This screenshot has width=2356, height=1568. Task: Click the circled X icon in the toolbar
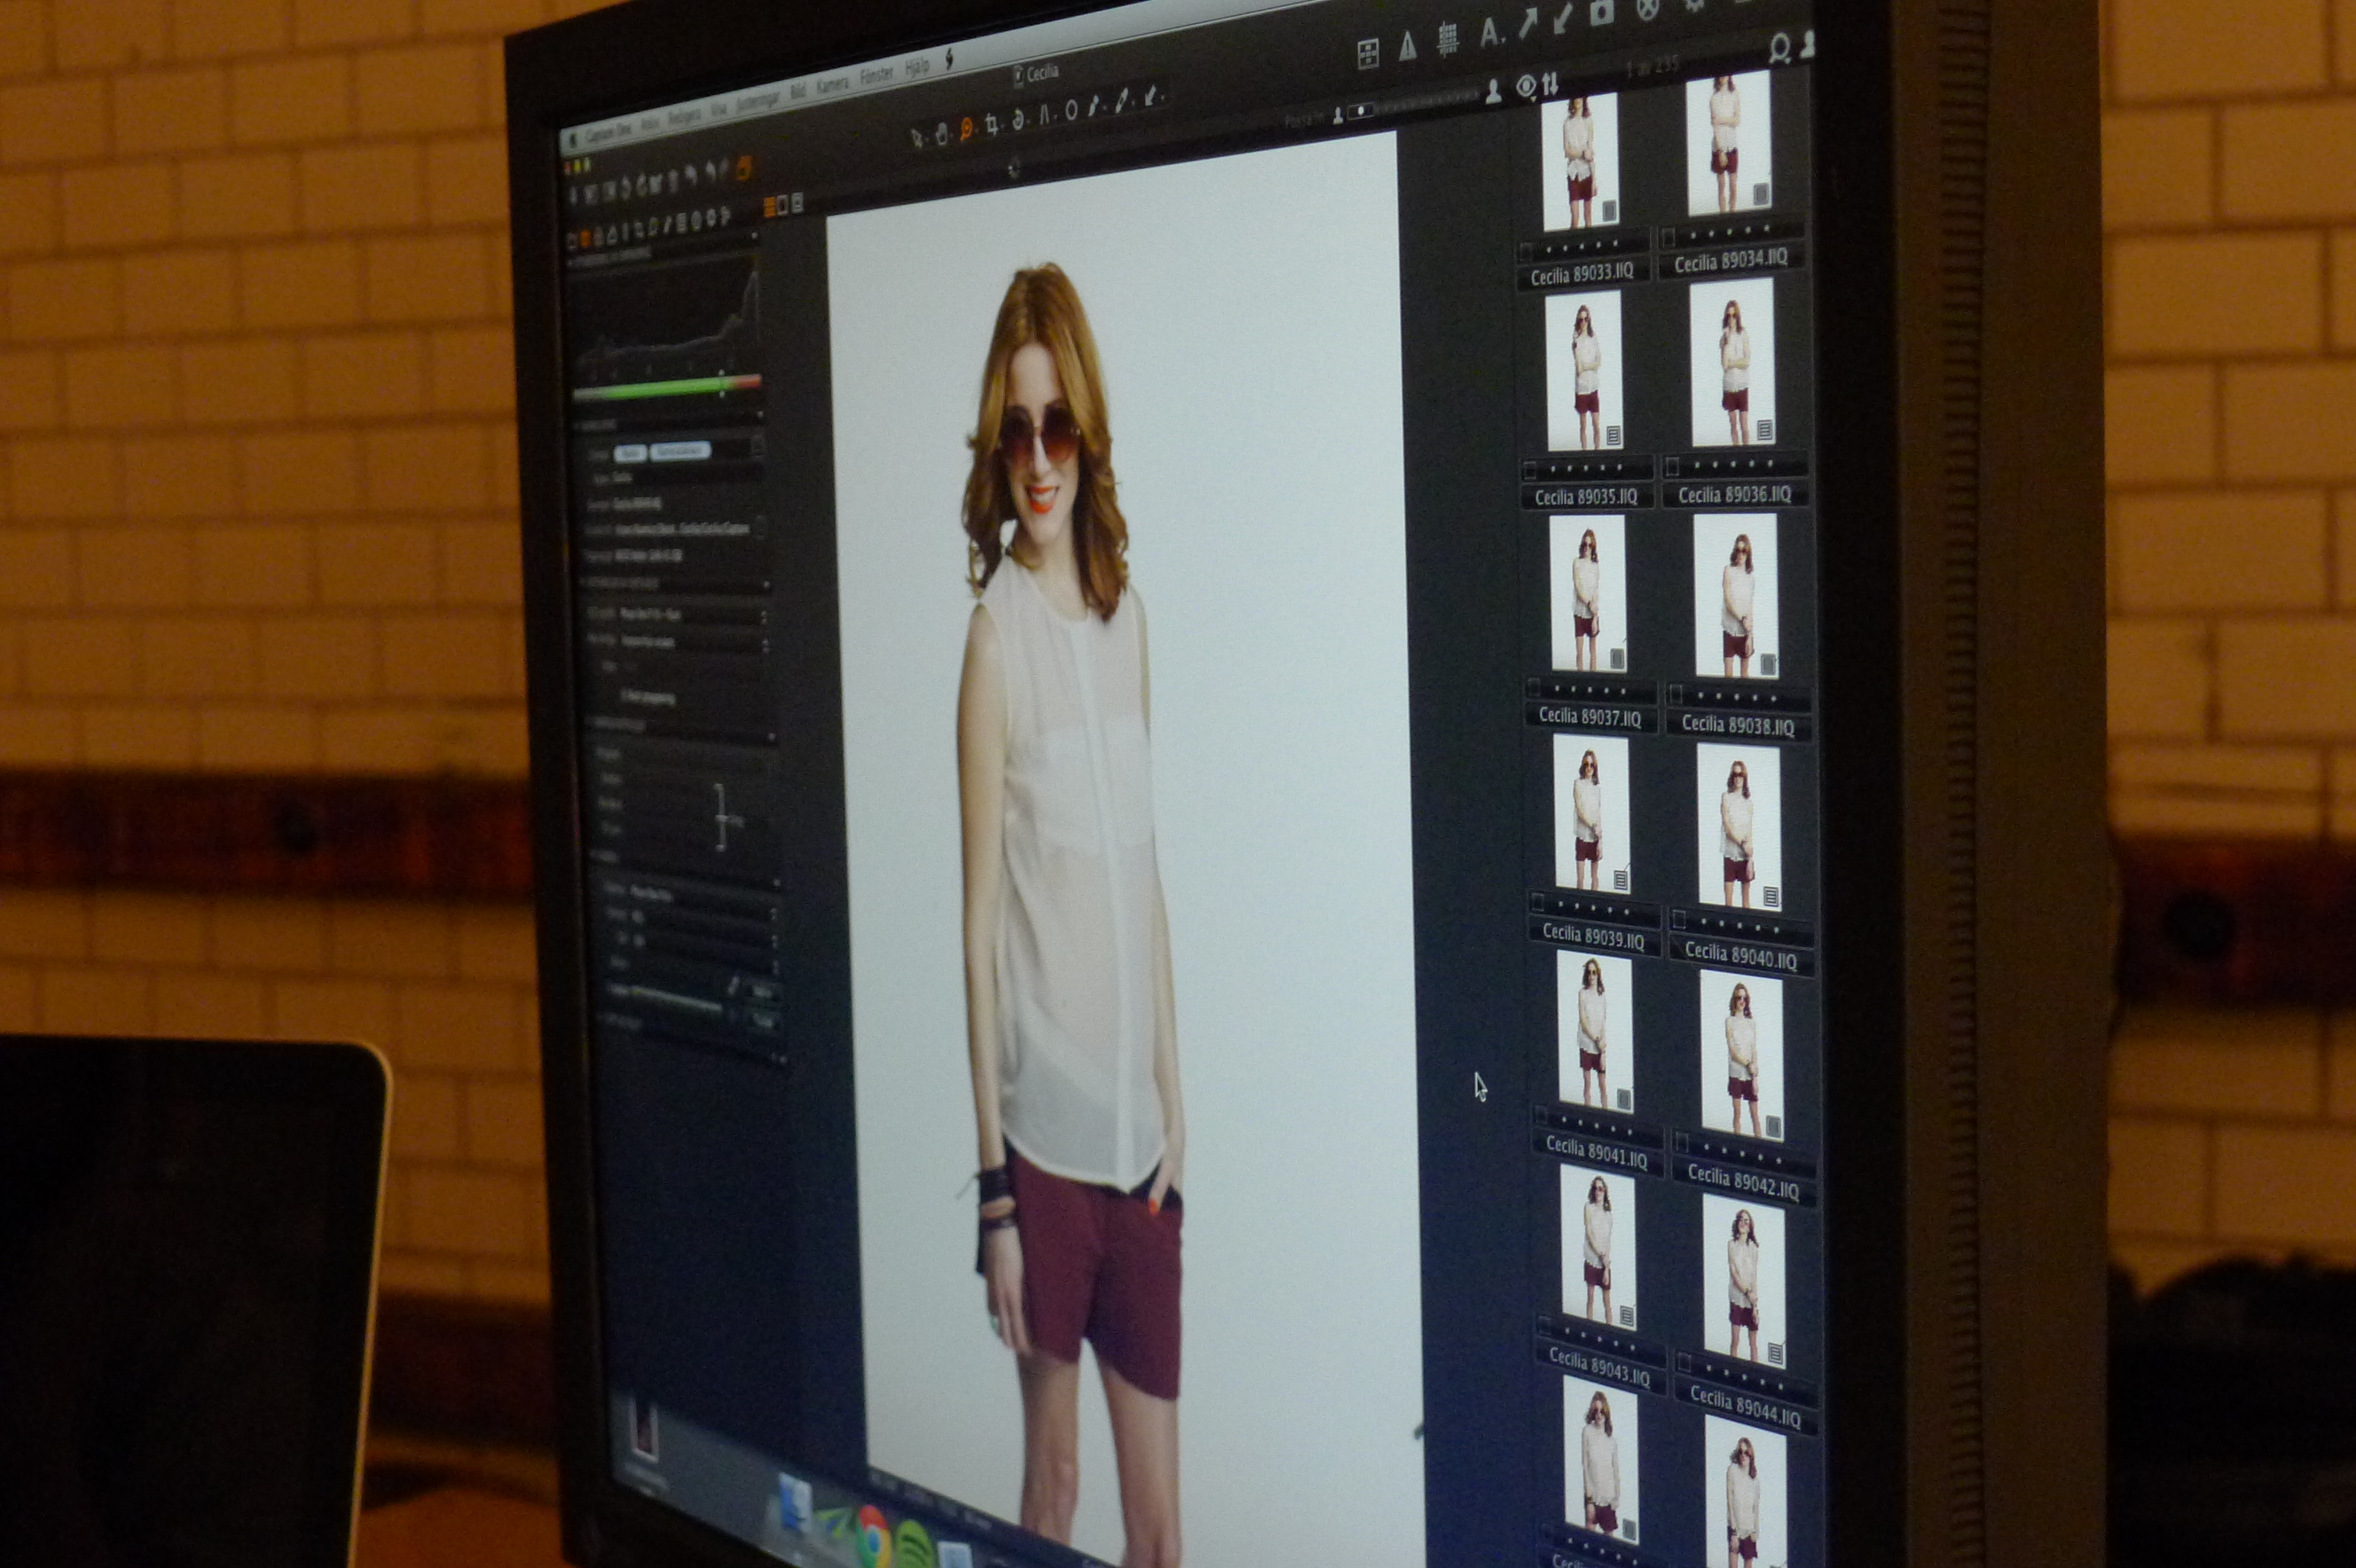1648,8
